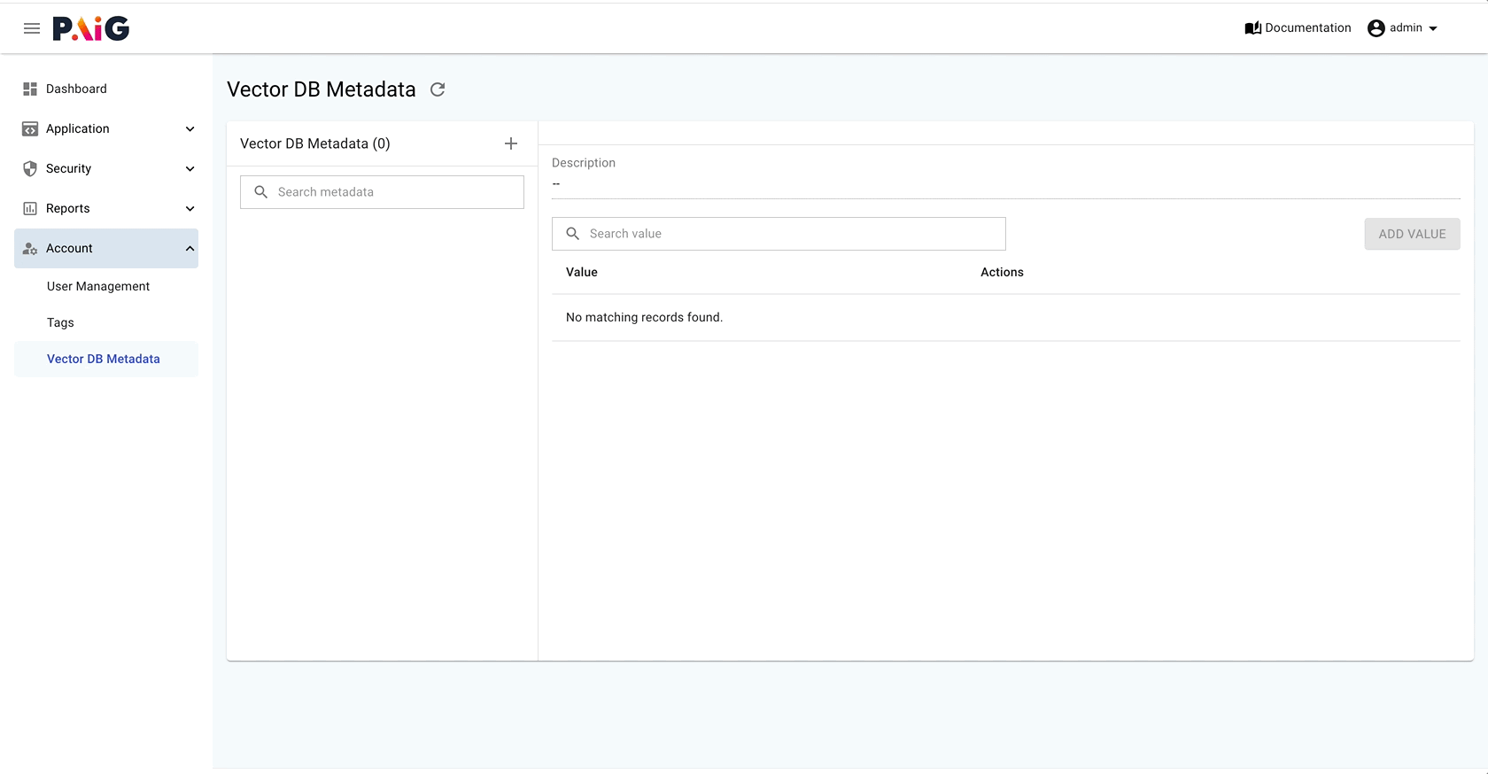This screenshot has height=774, width=1488.
Task: Expand the Application section chevron
Action: [x=190, y=129]
